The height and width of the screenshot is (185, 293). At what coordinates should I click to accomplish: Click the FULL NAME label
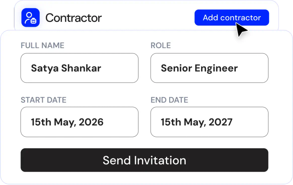42,45
